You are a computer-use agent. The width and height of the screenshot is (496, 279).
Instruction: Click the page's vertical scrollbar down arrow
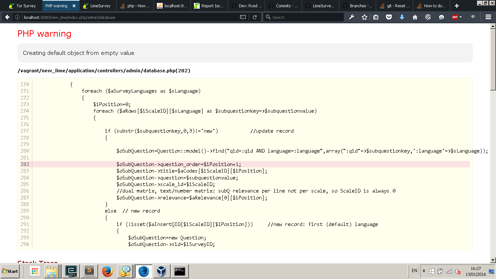(493, 260)
